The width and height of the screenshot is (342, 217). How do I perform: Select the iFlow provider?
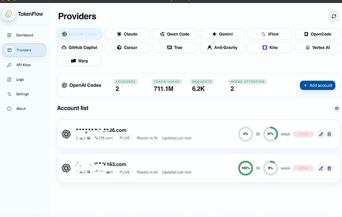click(x=270, y=34)
